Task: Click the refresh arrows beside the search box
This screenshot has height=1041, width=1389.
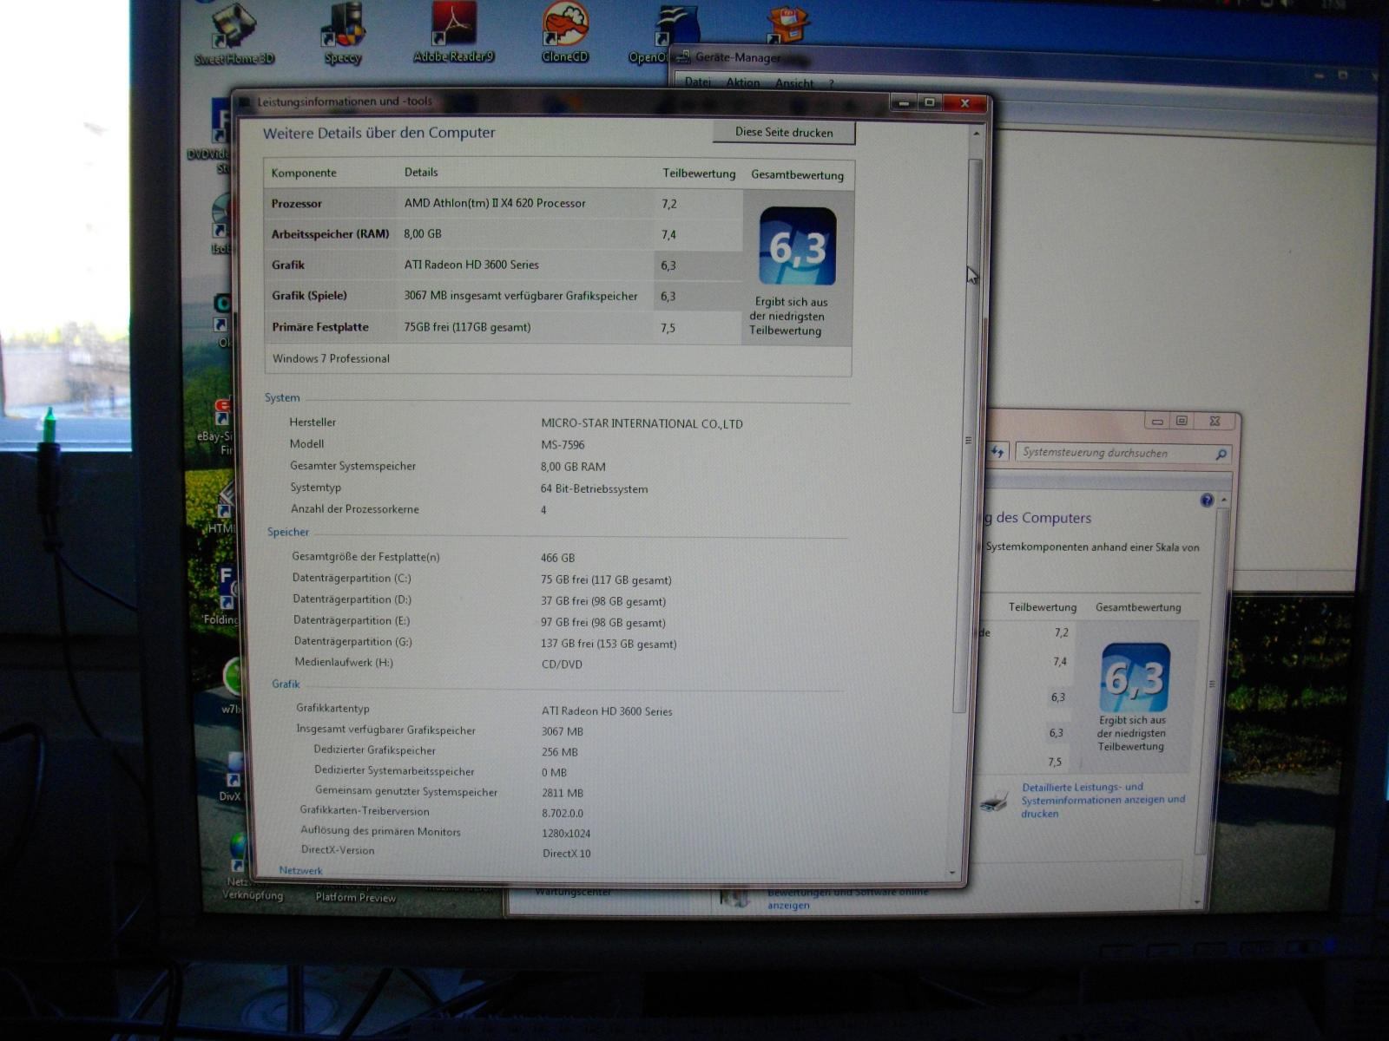Action: coord(997,452)
